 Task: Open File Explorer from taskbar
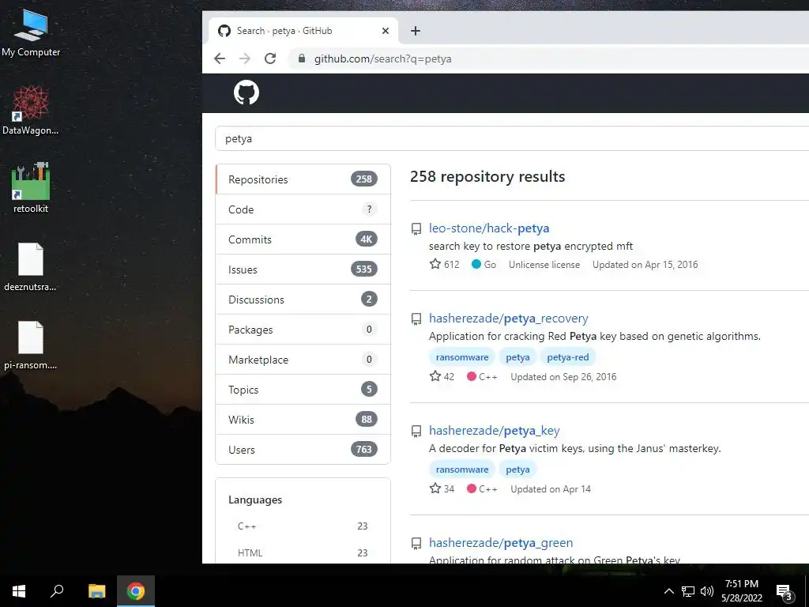pyautogui.click(x=96, y=591)
